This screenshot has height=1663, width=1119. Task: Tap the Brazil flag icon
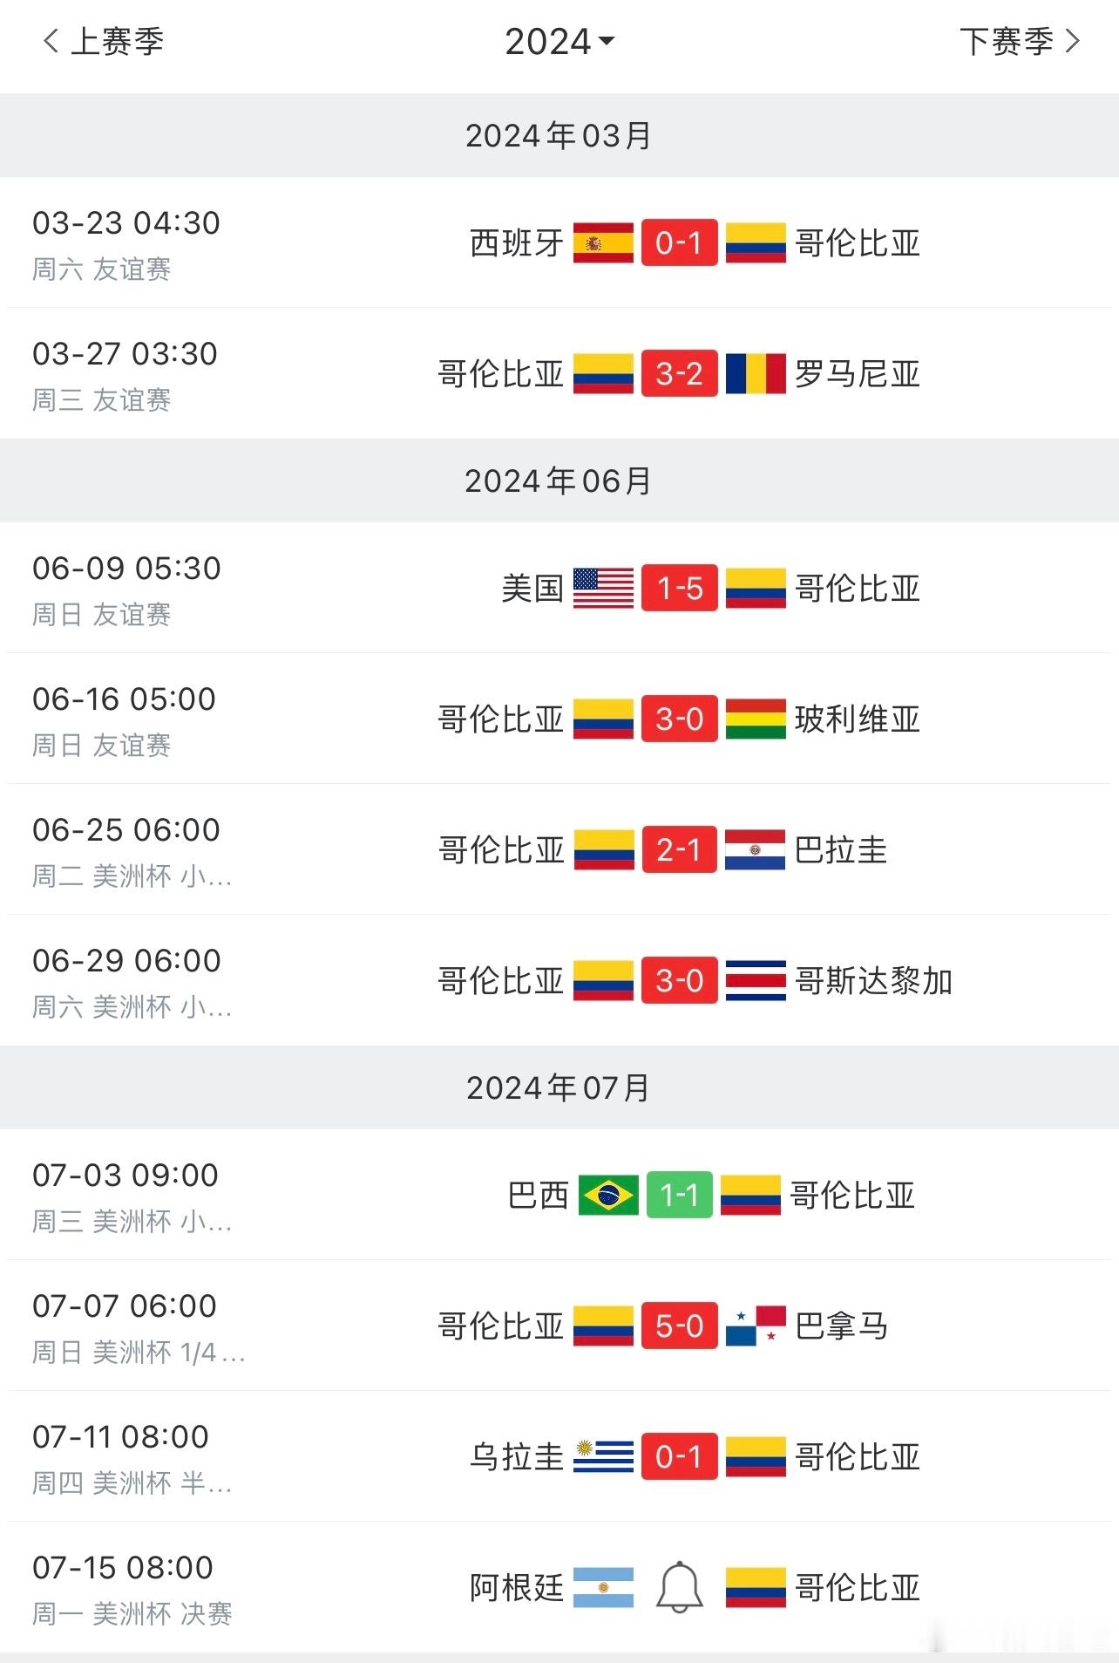click(608, 1195)
